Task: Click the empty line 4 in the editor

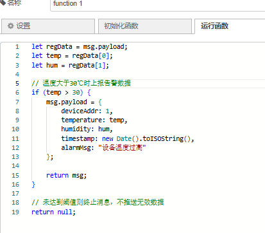Action: (x=148, y=74)
